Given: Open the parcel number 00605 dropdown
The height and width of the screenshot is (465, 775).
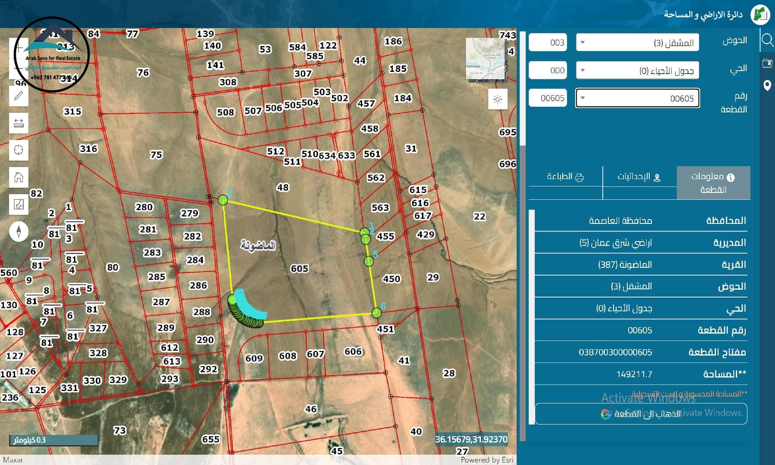Looking at the screenshot, I should coord(637,98).
